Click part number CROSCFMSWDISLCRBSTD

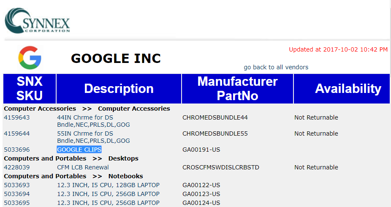(x=220, y=167)
